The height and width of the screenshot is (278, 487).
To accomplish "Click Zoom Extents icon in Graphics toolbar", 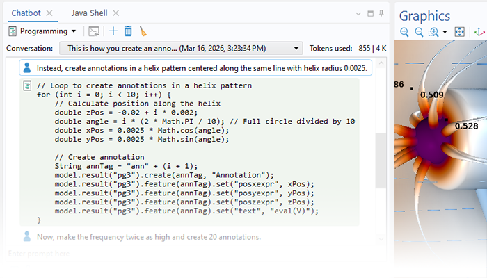I will (459, 32).
